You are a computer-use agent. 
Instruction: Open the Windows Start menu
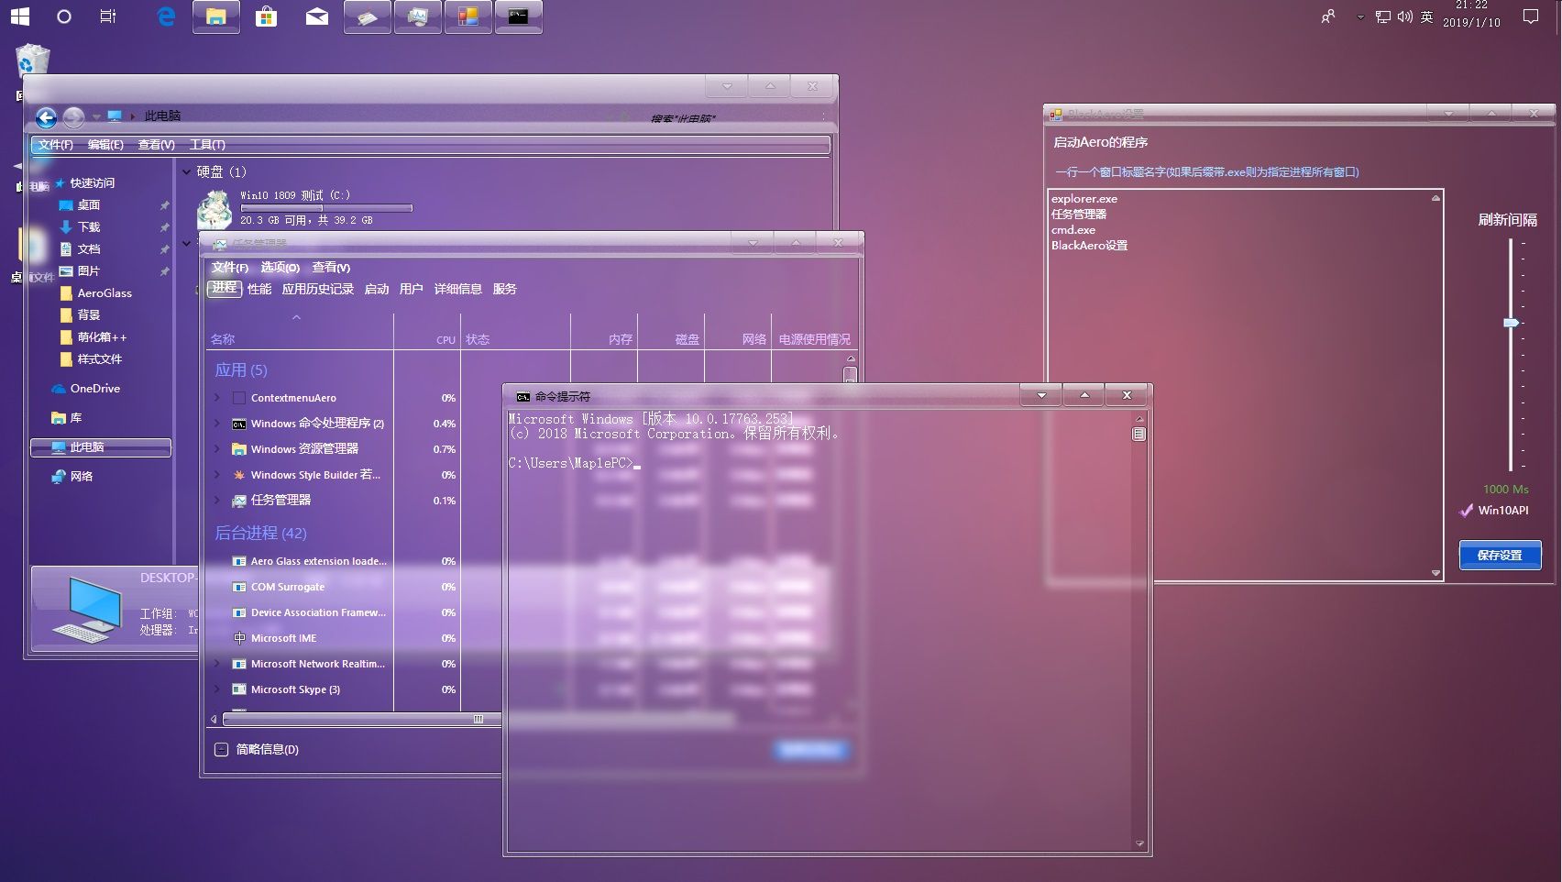coord(19,17)
